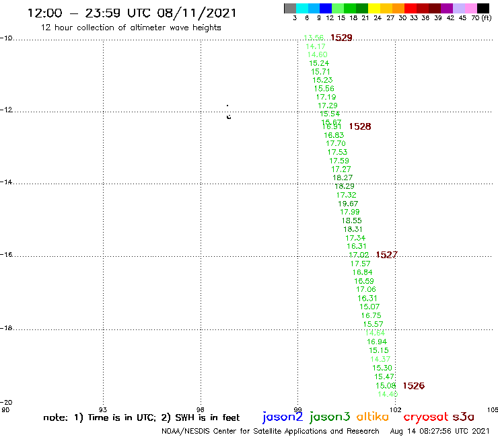Screen dimensions: 498x437
Task: Click the 16.59 wave height value
Action: (364, 281)
